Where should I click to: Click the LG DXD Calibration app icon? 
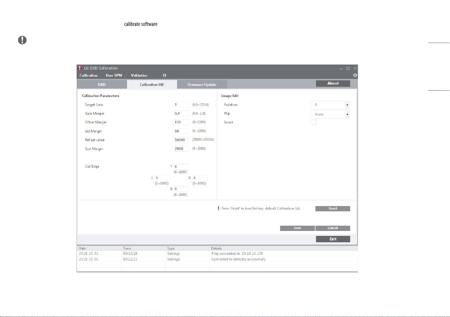click(80, 68)
